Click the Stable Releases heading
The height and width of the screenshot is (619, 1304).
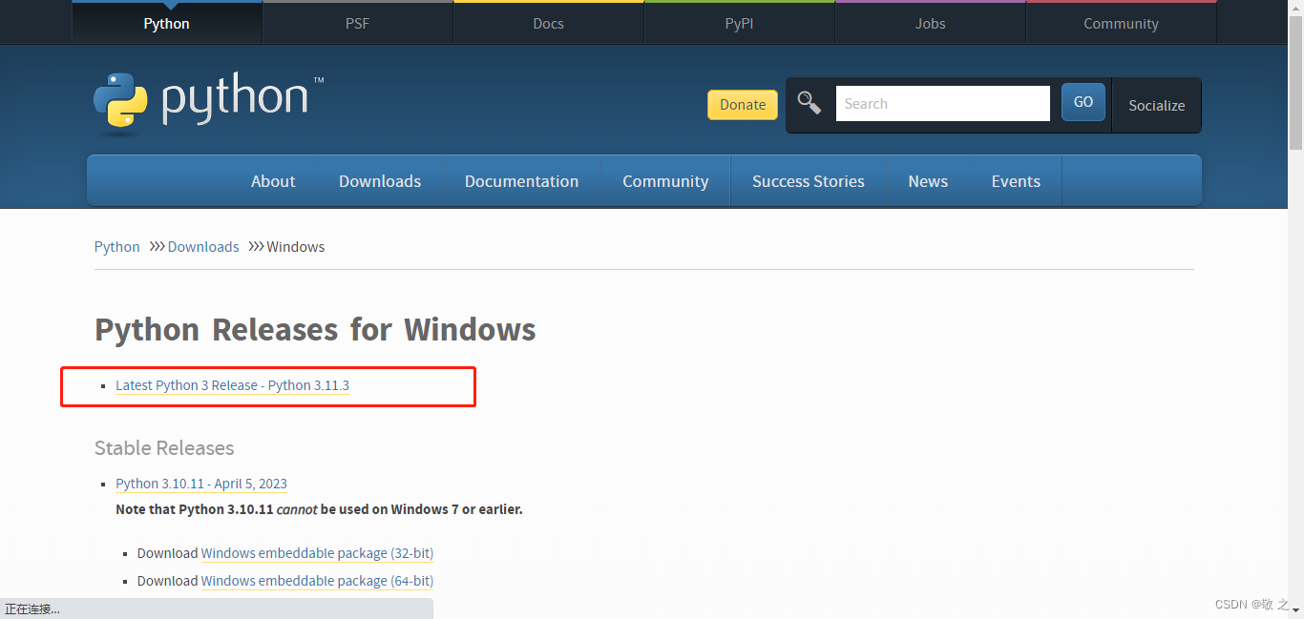[x=164, y=448]
